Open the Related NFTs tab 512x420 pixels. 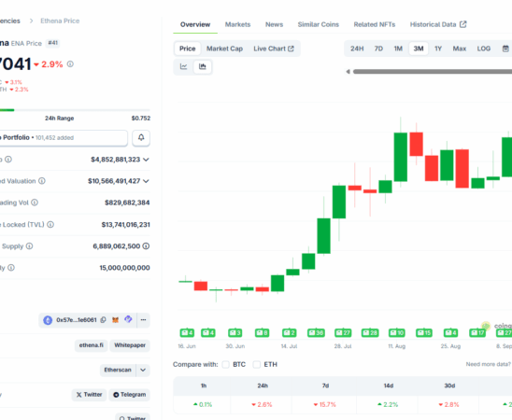375,24
